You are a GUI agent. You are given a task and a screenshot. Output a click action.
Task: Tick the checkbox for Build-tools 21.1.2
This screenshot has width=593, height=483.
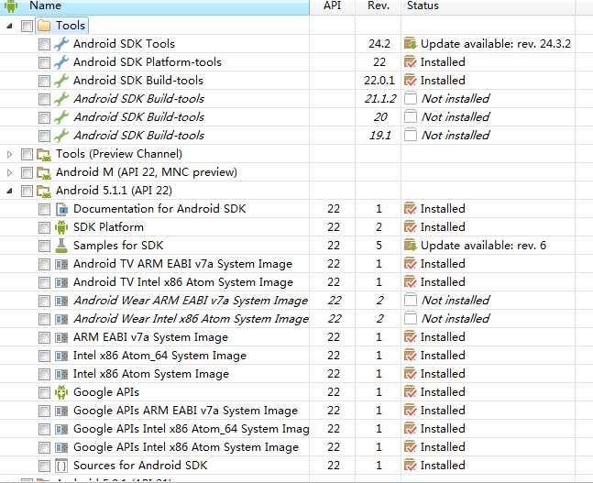[x=44, y=99]
